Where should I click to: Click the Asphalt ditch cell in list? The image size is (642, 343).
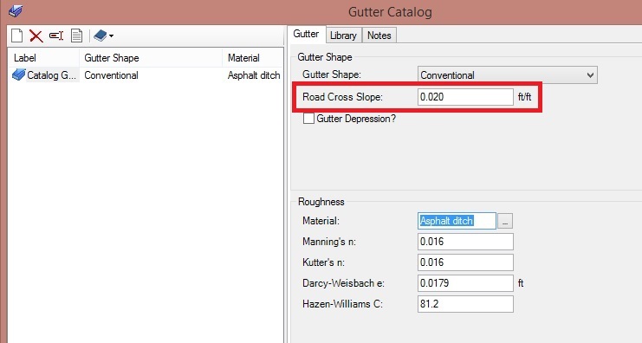(254, 75)
